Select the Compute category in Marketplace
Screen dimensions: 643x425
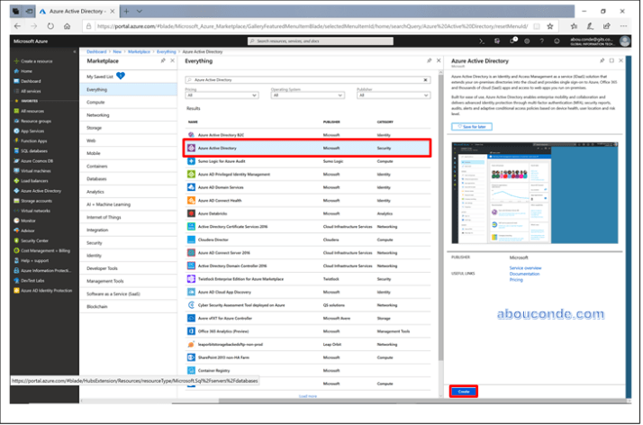96,102
